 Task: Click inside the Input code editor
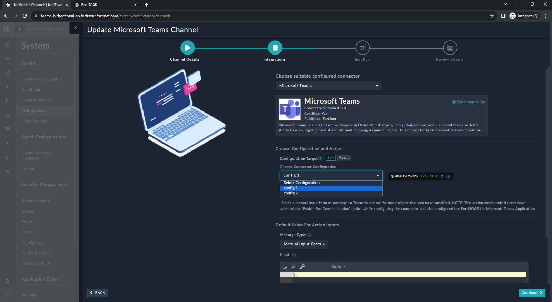407,275
